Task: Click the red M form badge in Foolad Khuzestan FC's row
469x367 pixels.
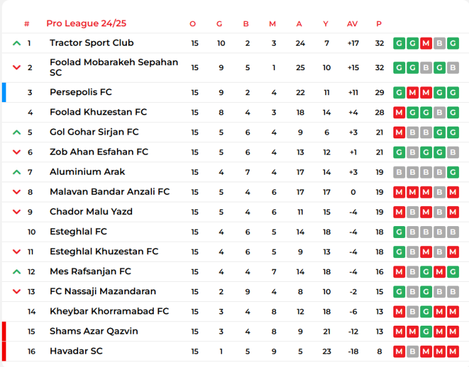Action: [x=398, y=113]
